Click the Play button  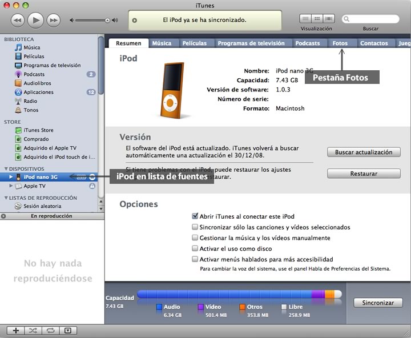[x=35, y=20]
